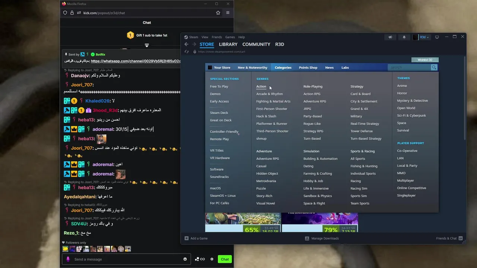477x268 pixels.
Task: Focus the Steam store search field
Action: tap(409, 67)
